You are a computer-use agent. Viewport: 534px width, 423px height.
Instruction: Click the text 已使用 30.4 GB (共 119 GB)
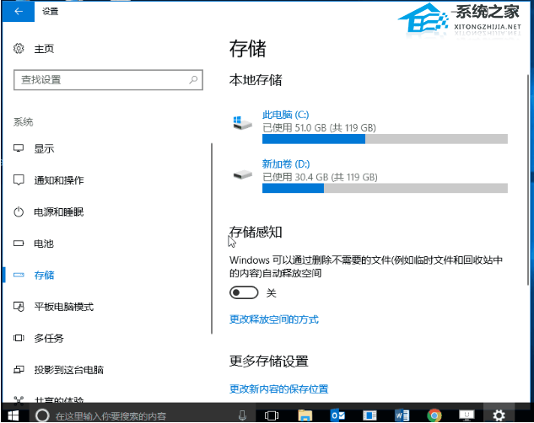coord(320,177)
